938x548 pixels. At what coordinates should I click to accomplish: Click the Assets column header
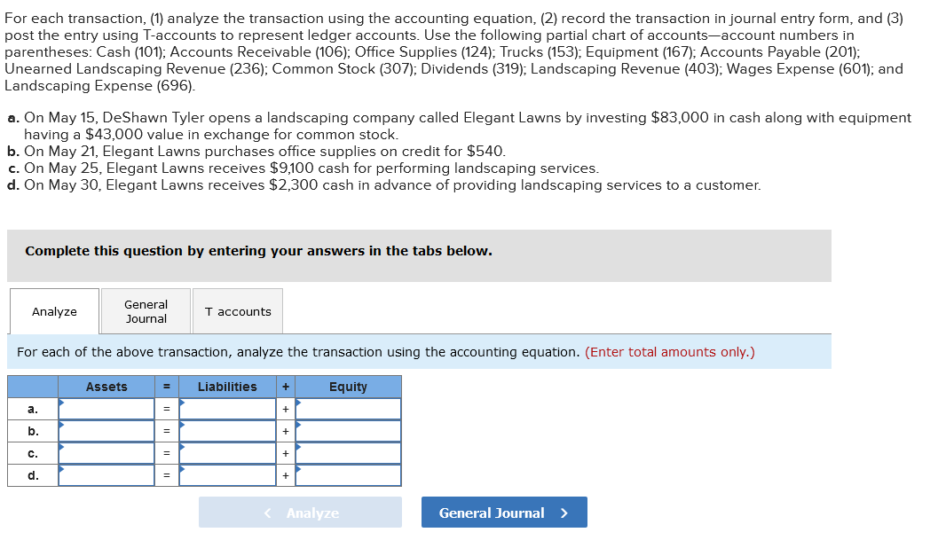coord(106,387)
